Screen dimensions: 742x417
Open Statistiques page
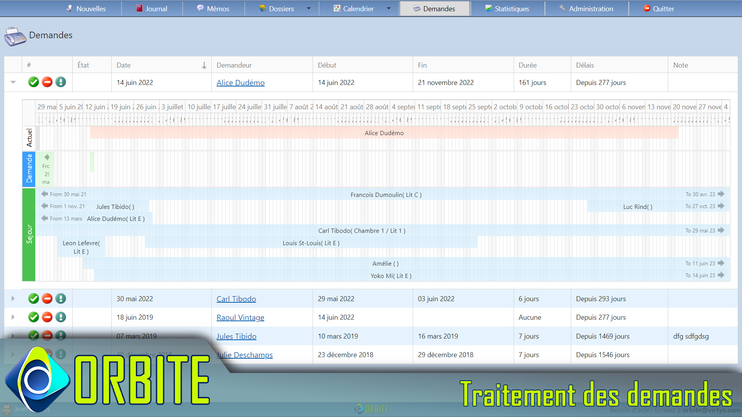point(507,8)
